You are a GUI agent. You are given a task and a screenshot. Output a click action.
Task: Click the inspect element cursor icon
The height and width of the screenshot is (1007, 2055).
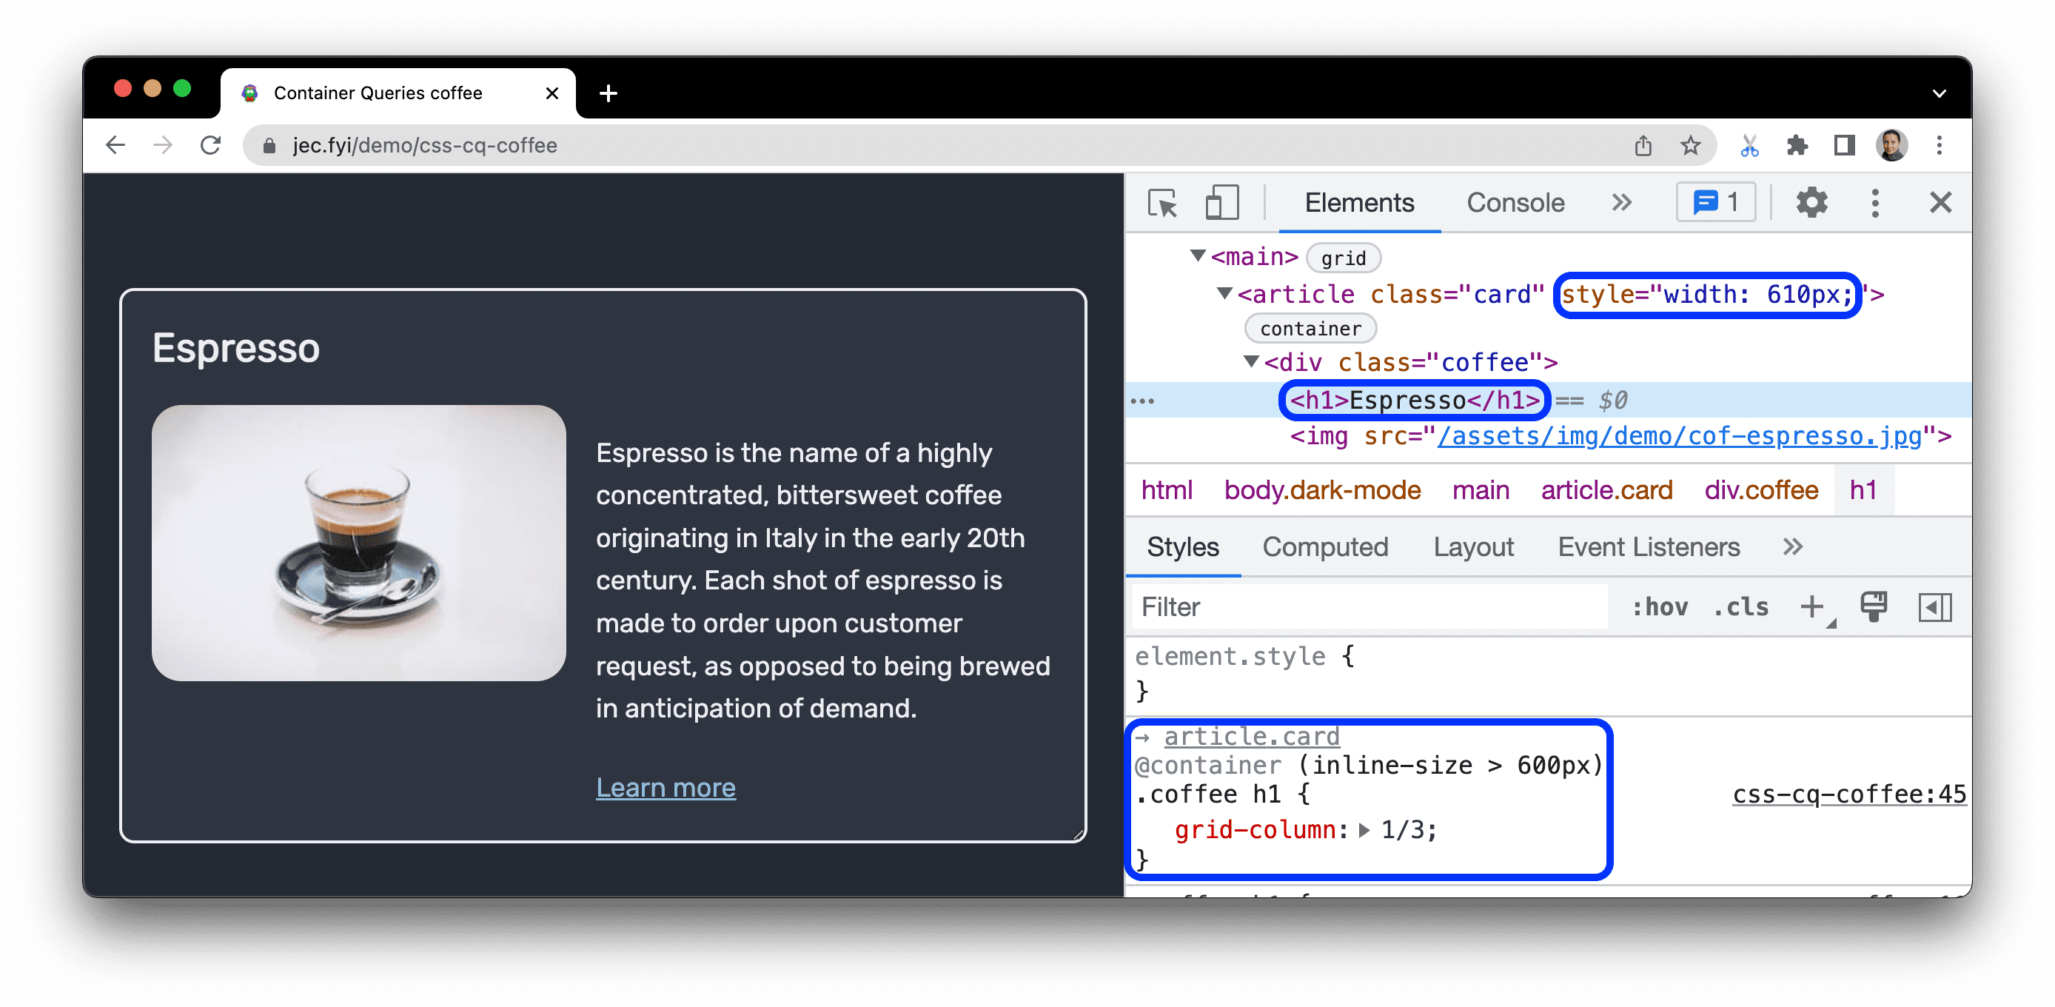(1161, 204)
